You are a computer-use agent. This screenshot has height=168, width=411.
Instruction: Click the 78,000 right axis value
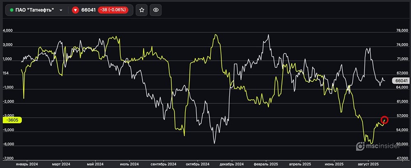click(401, 30)
